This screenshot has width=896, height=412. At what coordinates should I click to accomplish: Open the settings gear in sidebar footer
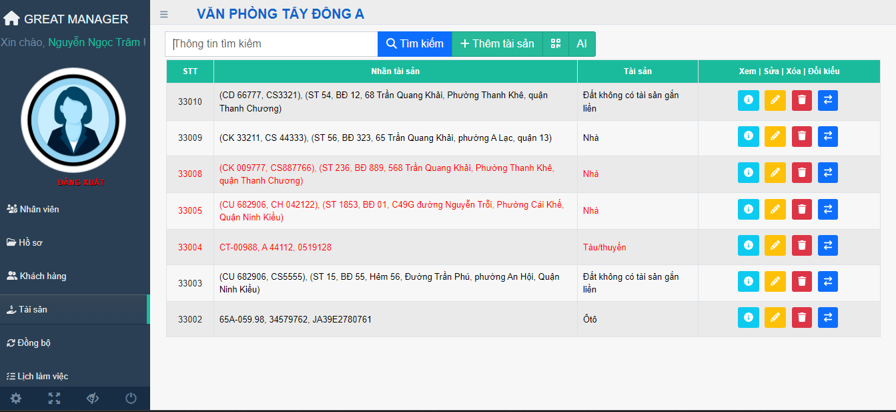(x=16, y=399)
